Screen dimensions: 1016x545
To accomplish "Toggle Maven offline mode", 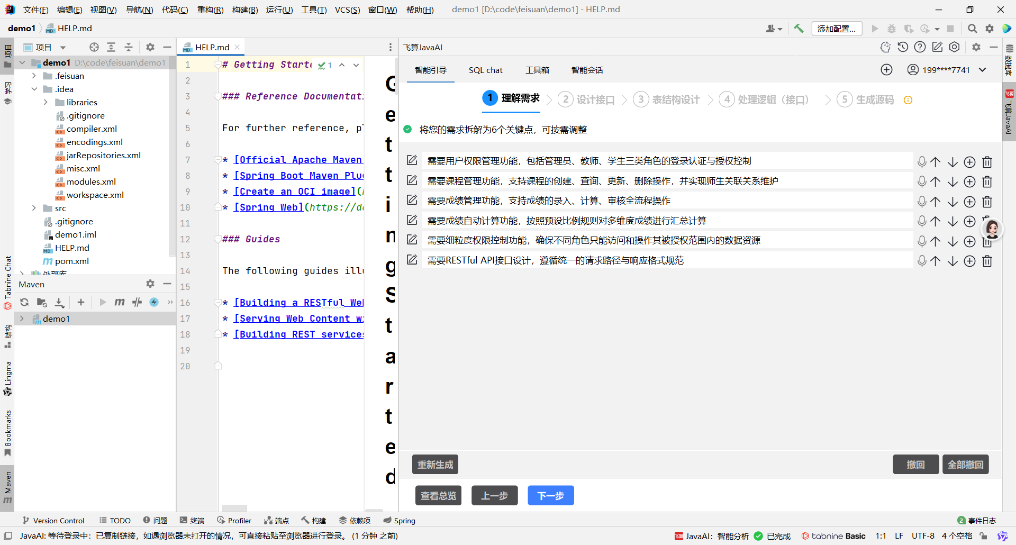I will (137, 302).
